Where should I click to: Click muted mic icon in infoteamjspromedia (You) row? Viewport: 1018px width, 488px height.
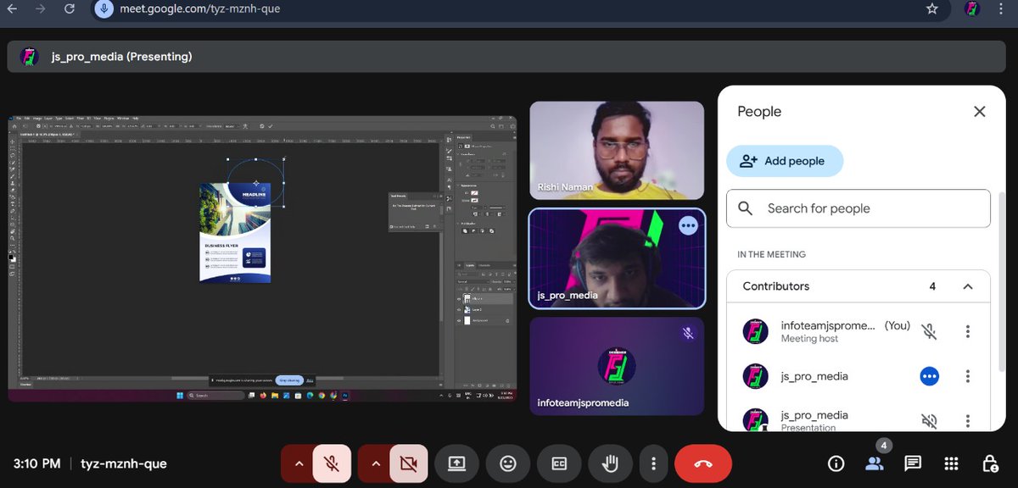(930, 331)
